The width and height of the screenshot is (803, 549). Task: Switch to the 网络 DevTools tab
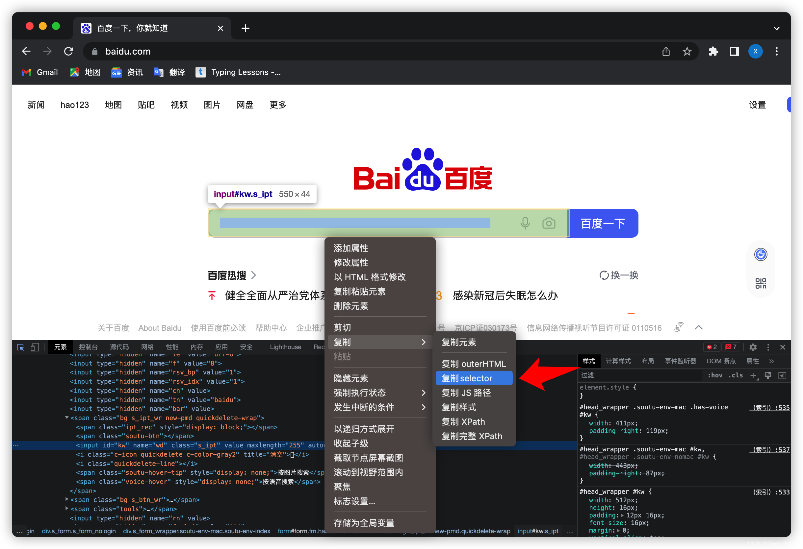(147, 347)
